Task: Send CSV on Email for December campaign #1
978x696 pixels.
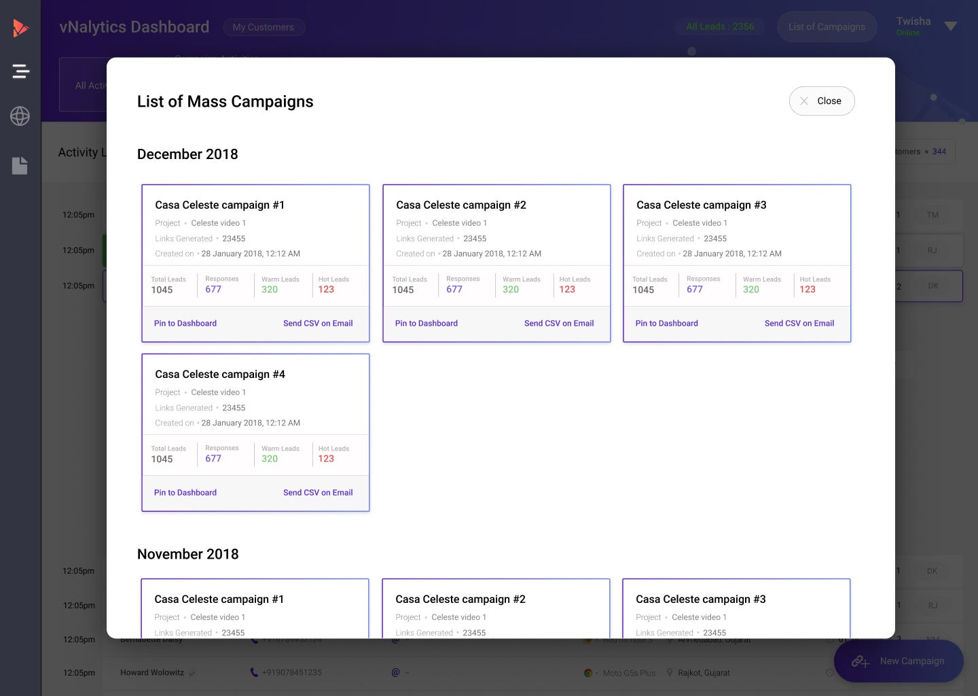Action: tap(318, 324)
